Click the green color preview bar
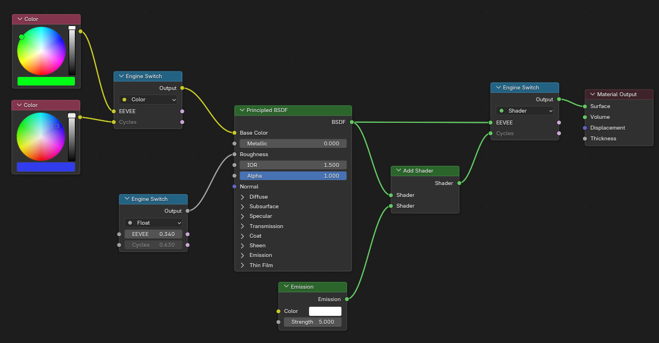 [x=47, y=82]
